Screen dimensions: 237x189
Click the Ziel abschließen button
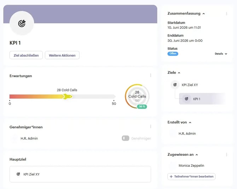(26, 55)
